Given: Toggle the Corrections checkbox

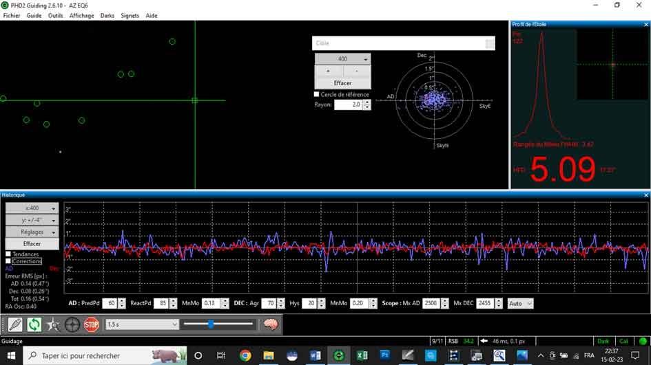Looking at the screenshot, I should 8,261.
